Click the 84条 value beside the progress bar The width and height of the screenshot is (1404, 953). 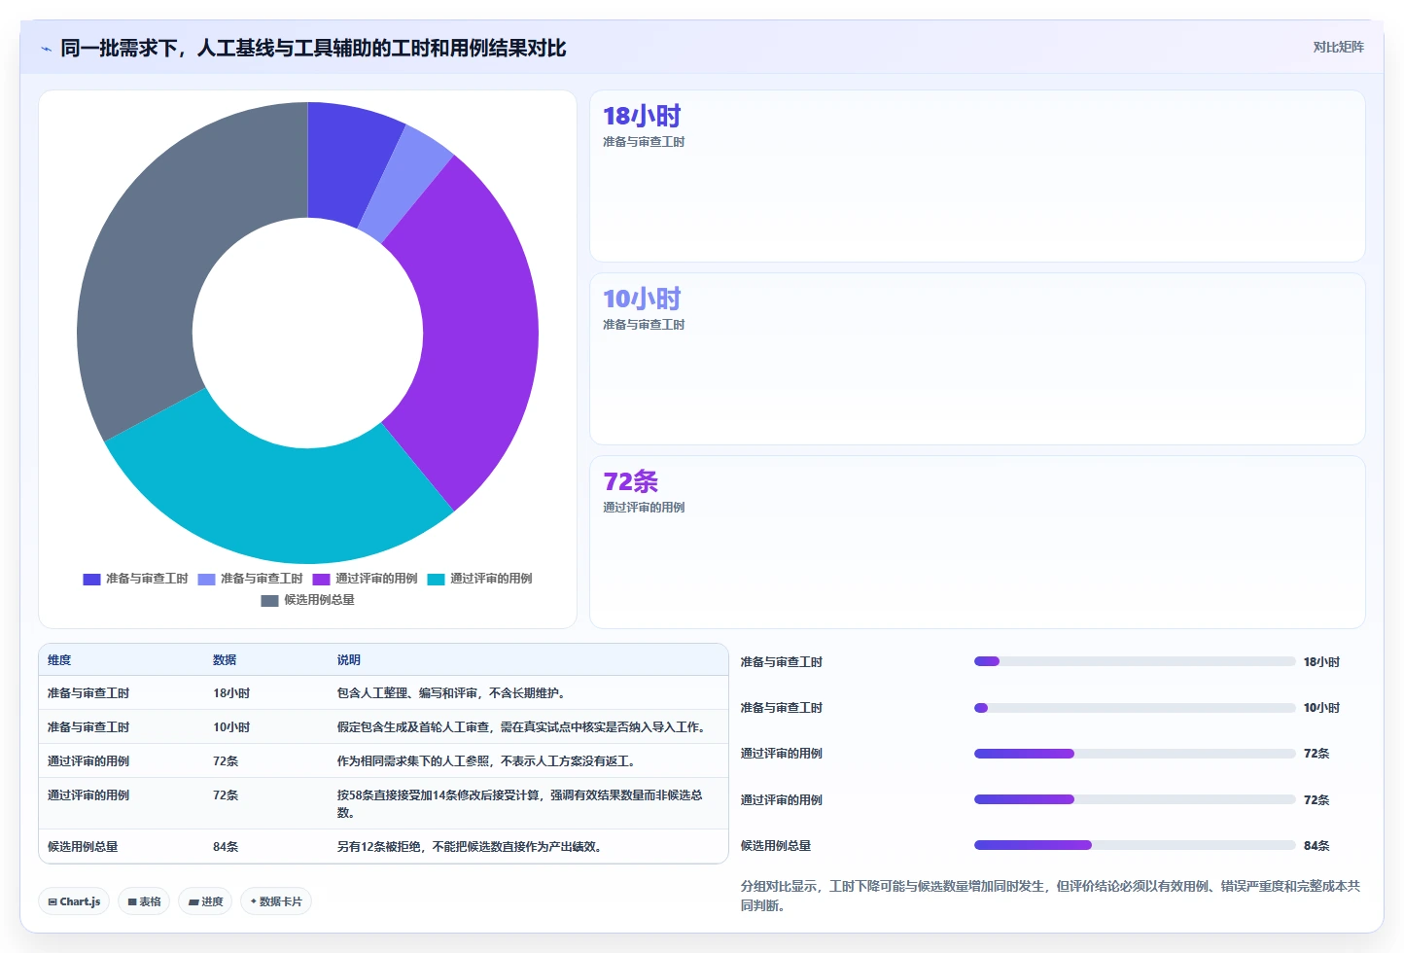pos(1316,846)
